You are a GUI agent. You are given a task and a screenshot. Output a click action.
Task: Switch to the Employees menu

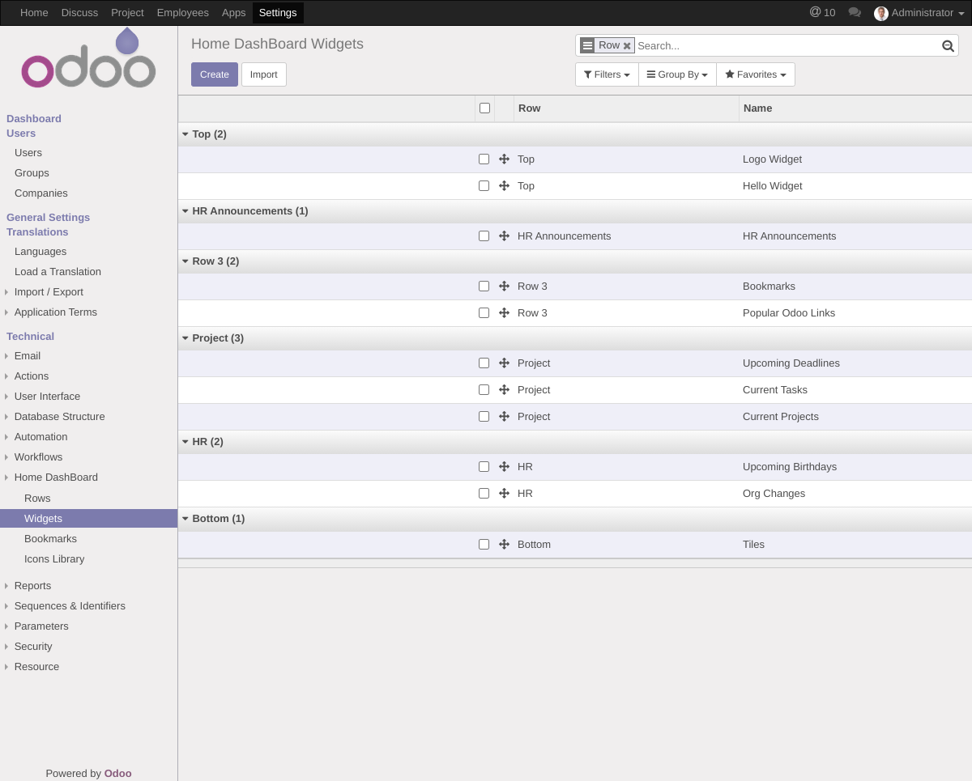[x=183, y=12]
